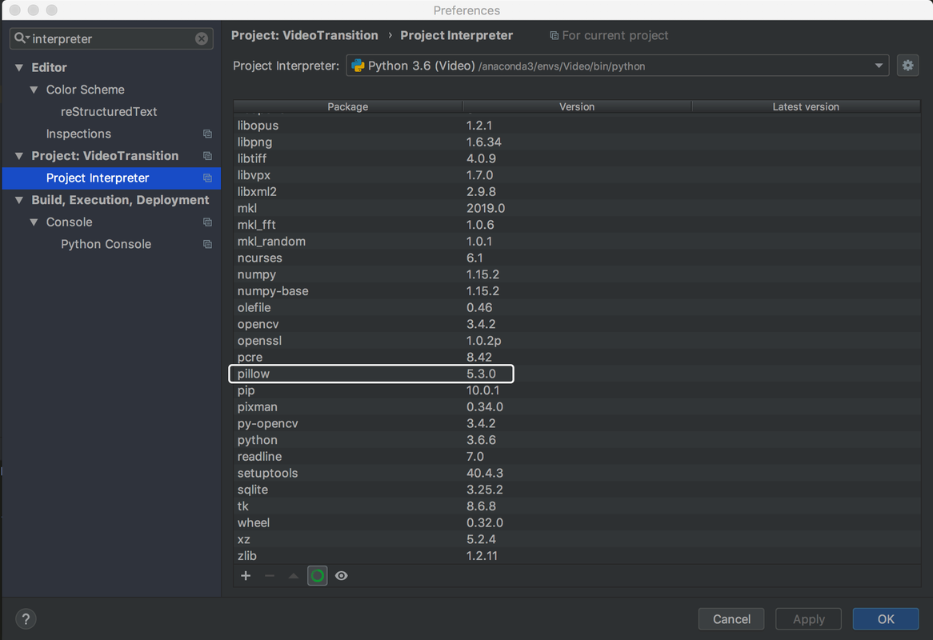Click the Apply button

pos(809,618)
